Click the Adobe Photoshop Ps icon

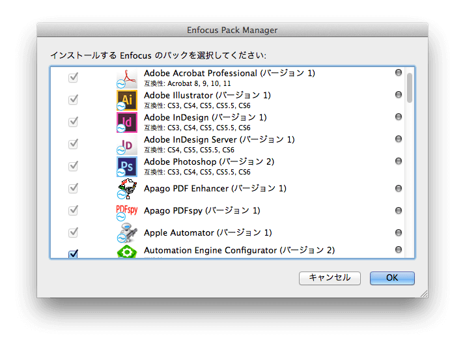(127, 167)
